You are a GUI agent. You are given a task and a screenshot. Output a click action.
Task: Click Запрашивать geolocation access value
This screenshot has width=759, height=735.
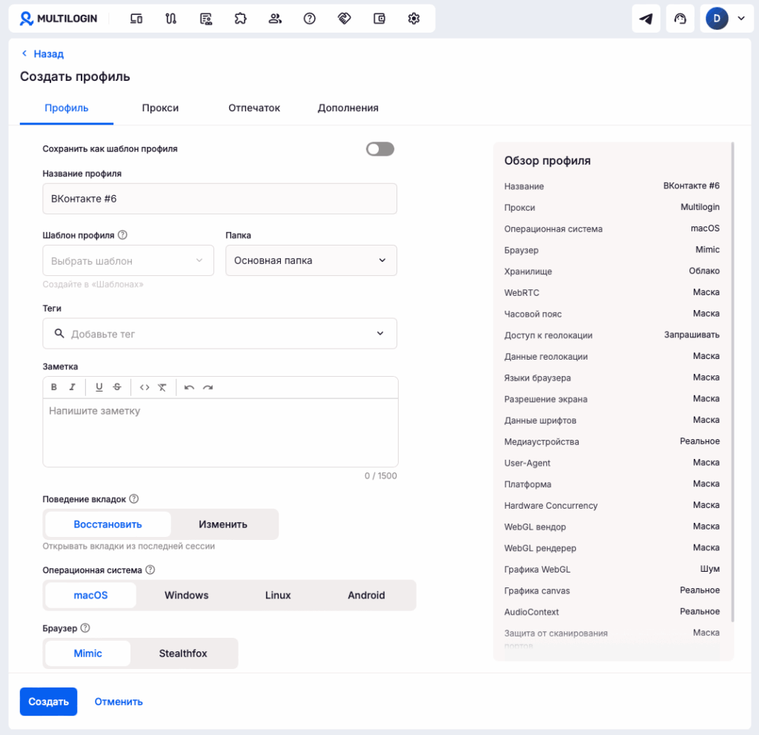[x=692, y=334]
